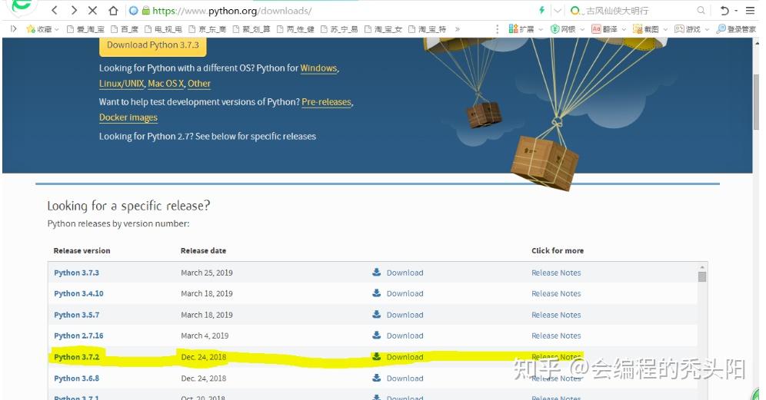
Task: Click the undo closed-tab arrow icon
Action: coord(725,10)
